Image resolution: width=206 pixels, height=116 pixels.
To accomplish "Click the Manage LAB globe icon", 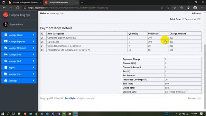I will [x=6, y=61].
